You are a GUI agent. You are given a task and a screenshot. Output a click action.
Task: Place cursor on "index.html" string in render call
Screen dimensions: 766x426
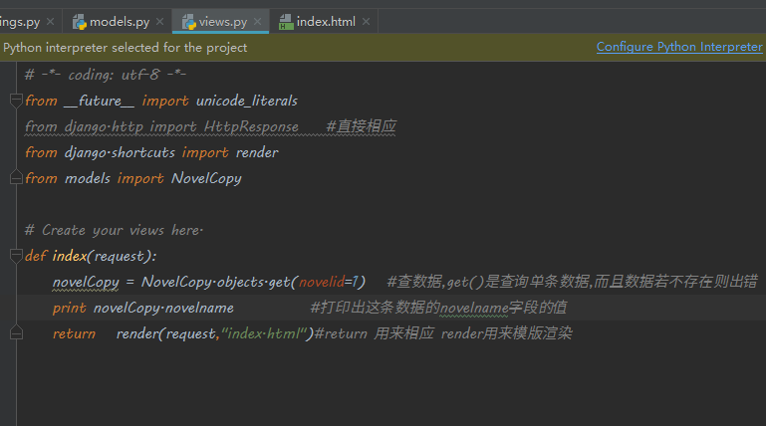(x=264, y=333)
